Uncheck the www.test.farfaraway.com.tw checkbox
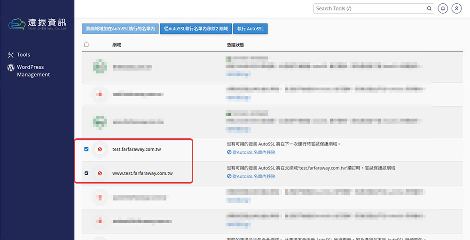The image size is (470, 240). pyautogui.click(x=86, y=173)
